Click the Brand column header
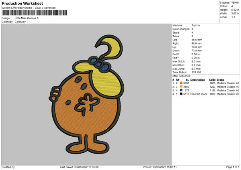Image resolution: width=241 pixels, height=170 pixels. (221, 79)
